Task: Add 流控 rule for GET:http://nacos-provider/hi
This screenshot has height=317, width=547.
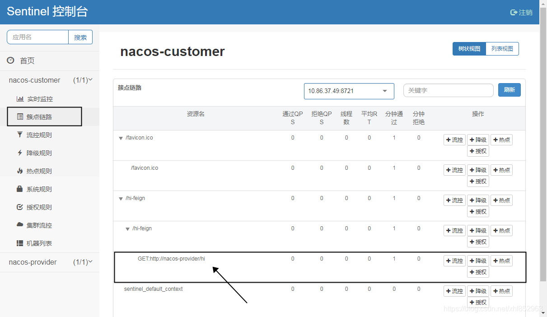Action: [x=454, y=261]
